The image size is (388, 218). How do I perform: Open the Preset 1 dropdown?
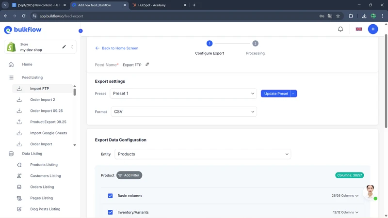pyautogui.click(x=183, y=93)
